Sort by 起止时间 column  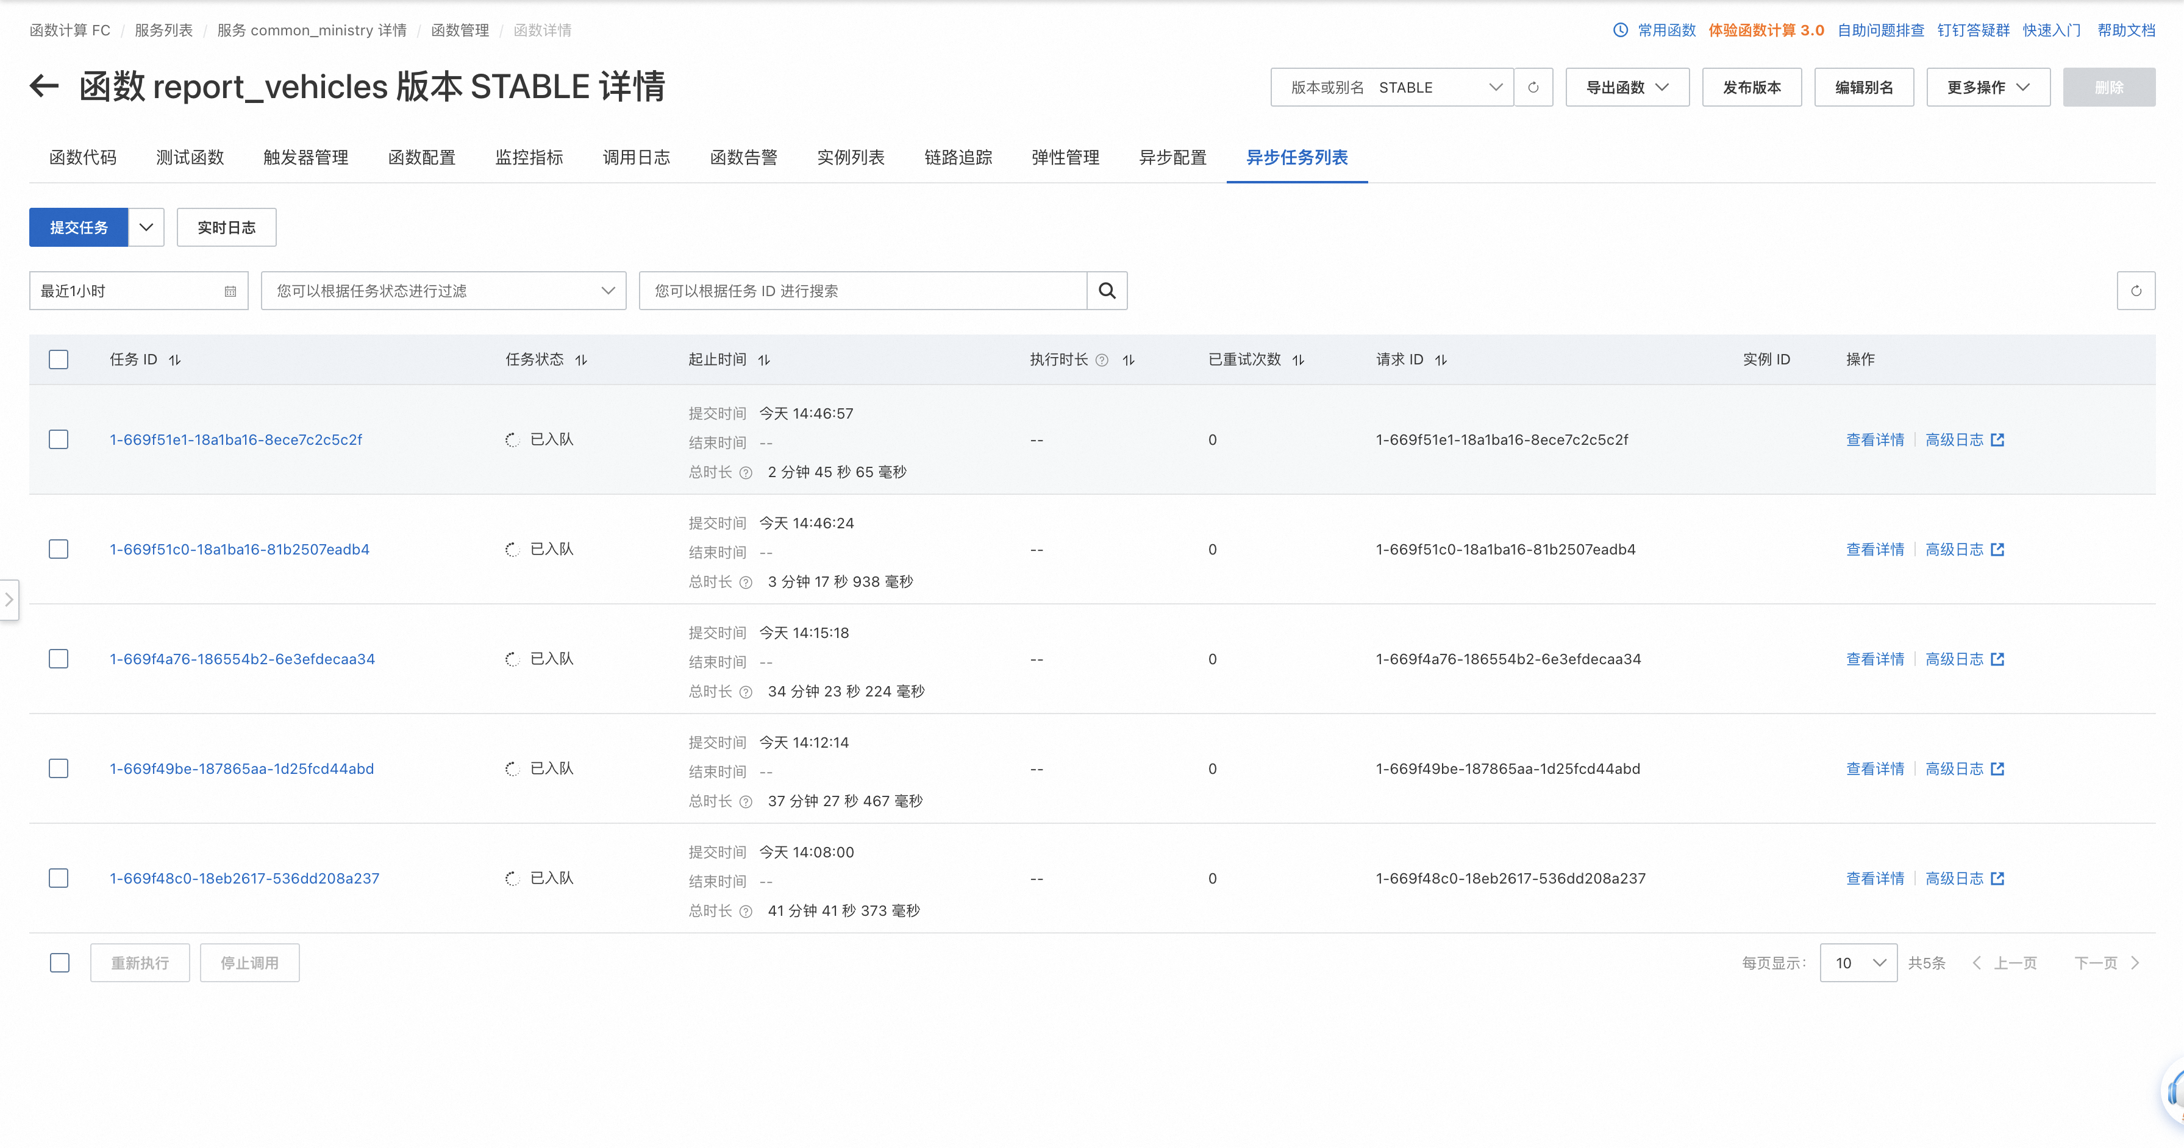(x=764, y=360)
